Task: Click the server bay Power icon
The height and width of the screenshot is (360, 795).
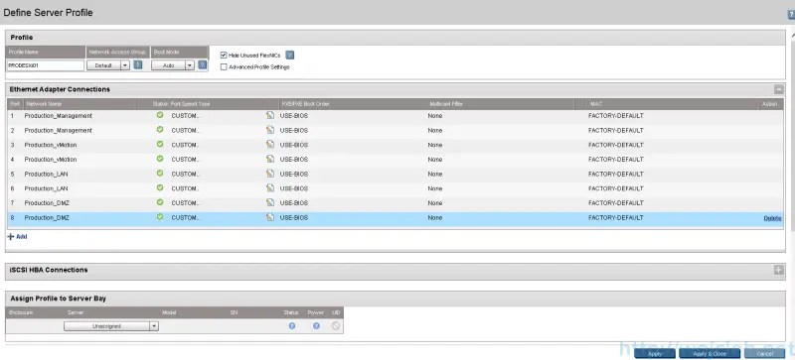Action: pyautogui.click(x=316, y=326)
